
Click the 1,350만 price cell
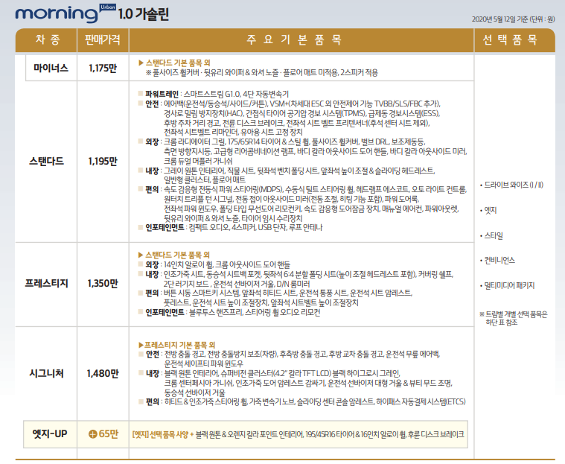pos(103,283)
